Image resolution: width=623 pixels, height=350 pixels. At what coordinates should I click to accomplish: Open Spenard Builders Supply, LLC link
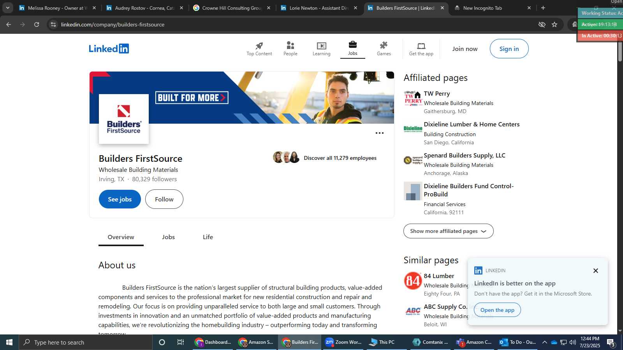465,156
